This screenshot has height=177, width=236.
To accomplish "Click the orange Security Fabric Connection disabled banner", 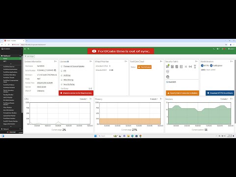I will pos(182,93).
